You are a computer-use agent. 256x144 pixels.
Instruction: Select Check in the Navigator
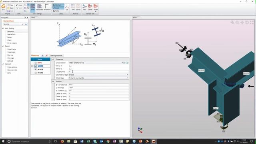pos(9,40)
